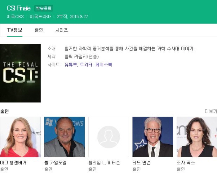Click 테드 댄슨 cast photo
Image resolution: width=217 pixels, height=174 pixels.
[x=153, y=137]
